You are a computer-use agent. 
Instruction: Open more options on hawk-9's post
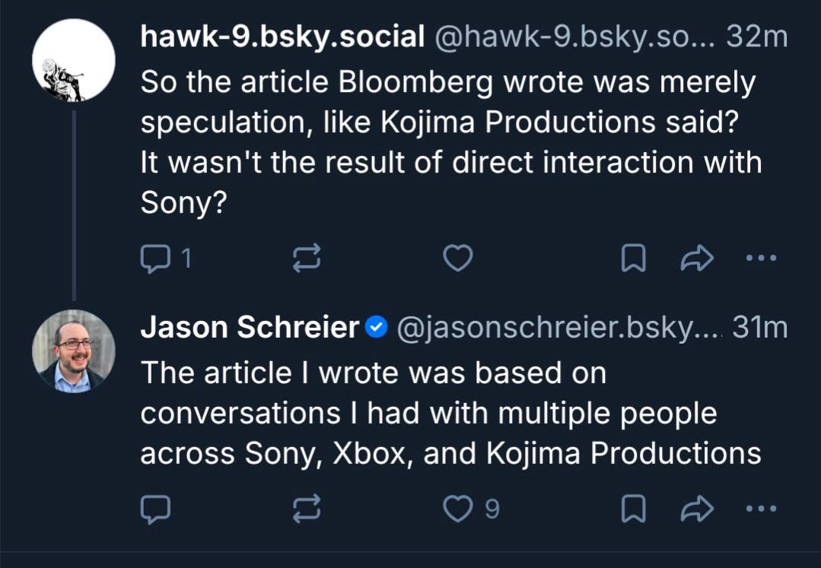coord(762,257)
